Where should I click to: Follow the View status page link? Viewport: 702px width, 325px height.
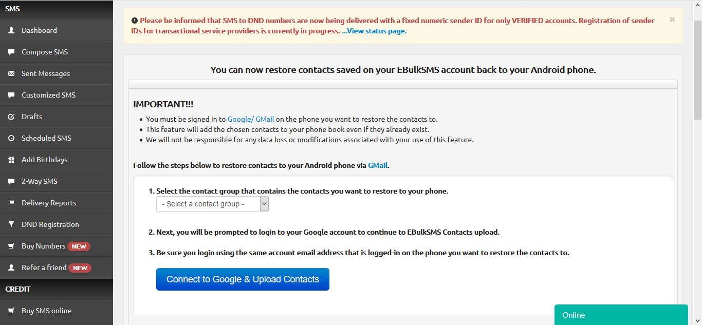pyautogui.click(x=374, y=31)
